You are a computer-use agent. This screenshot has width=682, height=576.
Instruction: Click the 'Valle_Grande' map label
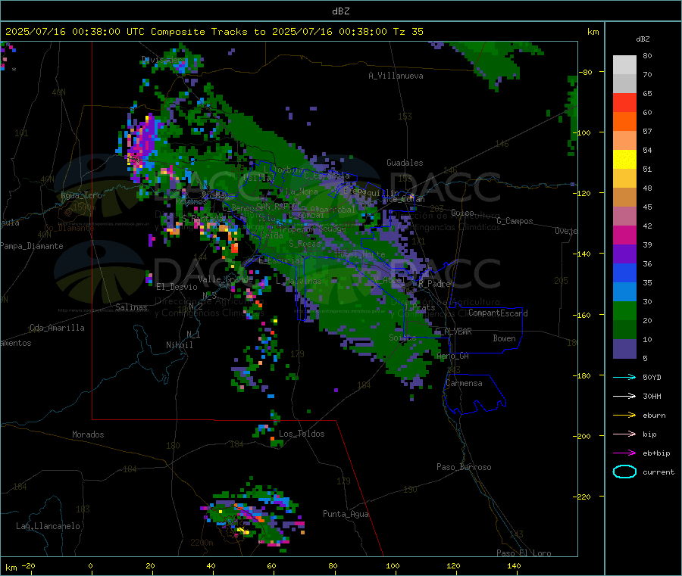225,279
